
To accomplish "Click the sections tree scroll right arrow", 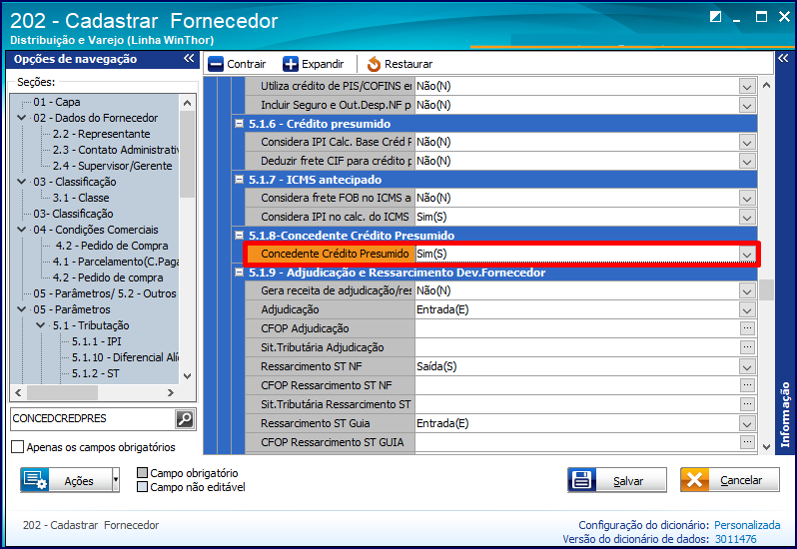I will point(170,392).
